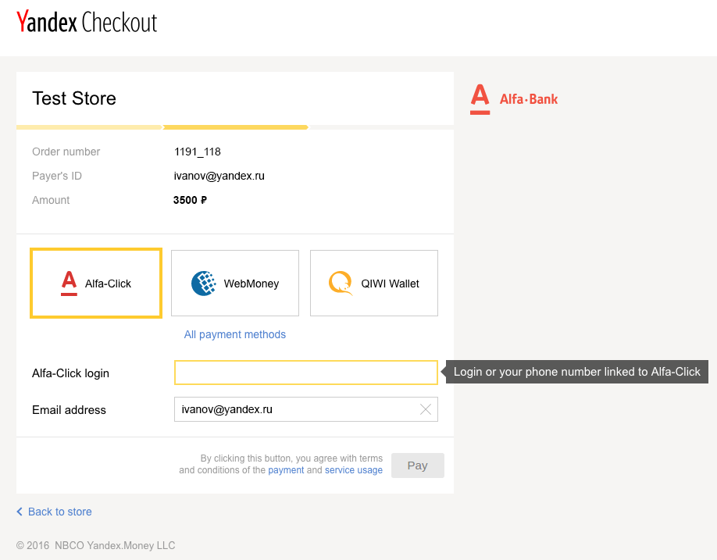Clear the email address with the X icon
This screenshot has width=717, height=560.
click(x=425, y=409)
